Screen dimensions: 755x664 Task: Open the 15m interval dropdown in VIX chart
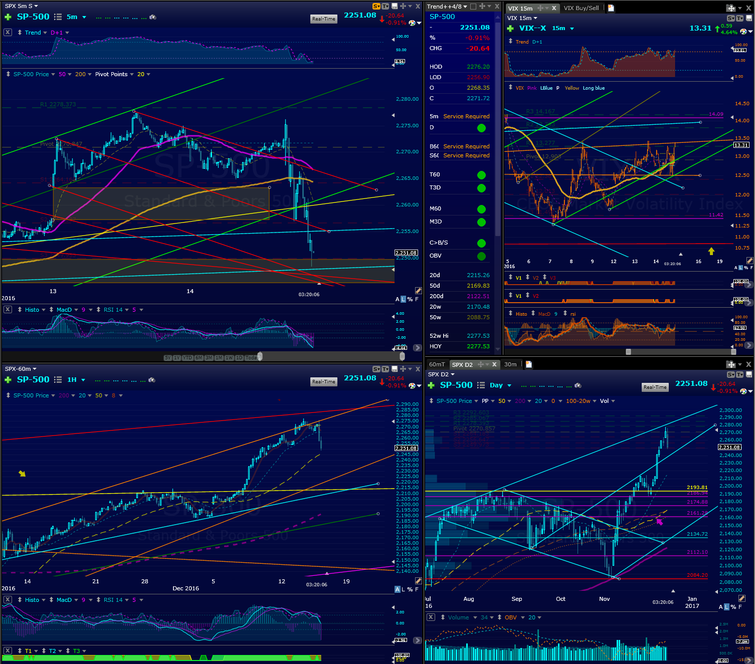pyautogui.click(x=572, y=29)
